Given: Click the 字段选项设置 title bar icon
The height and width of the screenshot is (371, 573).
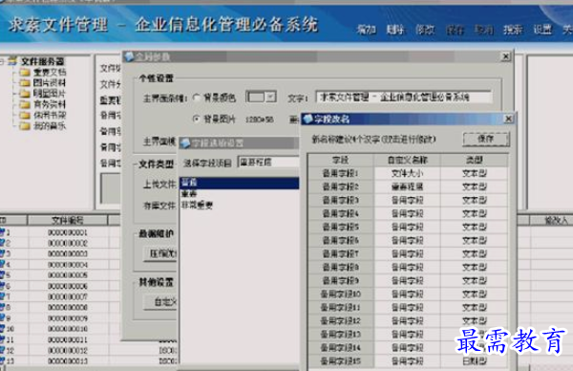Looking at the screenshot, I should tap(185, 143).
